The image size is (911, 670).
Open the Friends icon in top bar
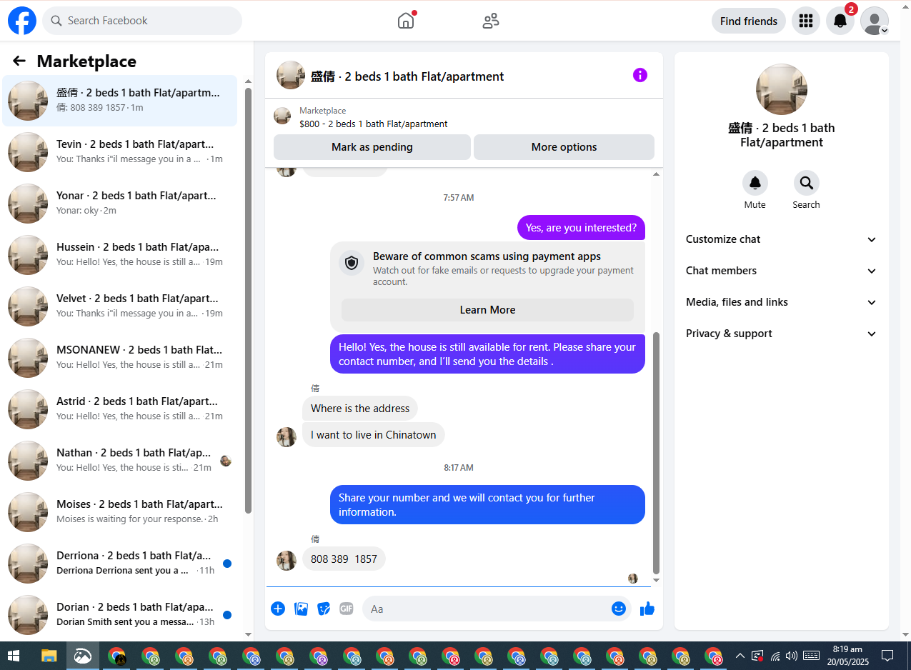click(x=491, y=21)
